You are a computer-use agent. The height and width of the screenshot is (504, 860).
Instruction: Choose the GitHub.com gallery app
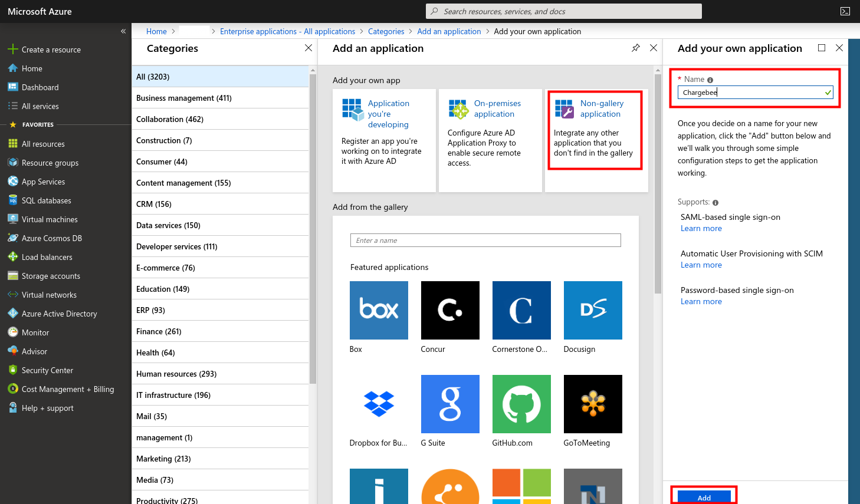pyautogui.click(x=521, y=404)
